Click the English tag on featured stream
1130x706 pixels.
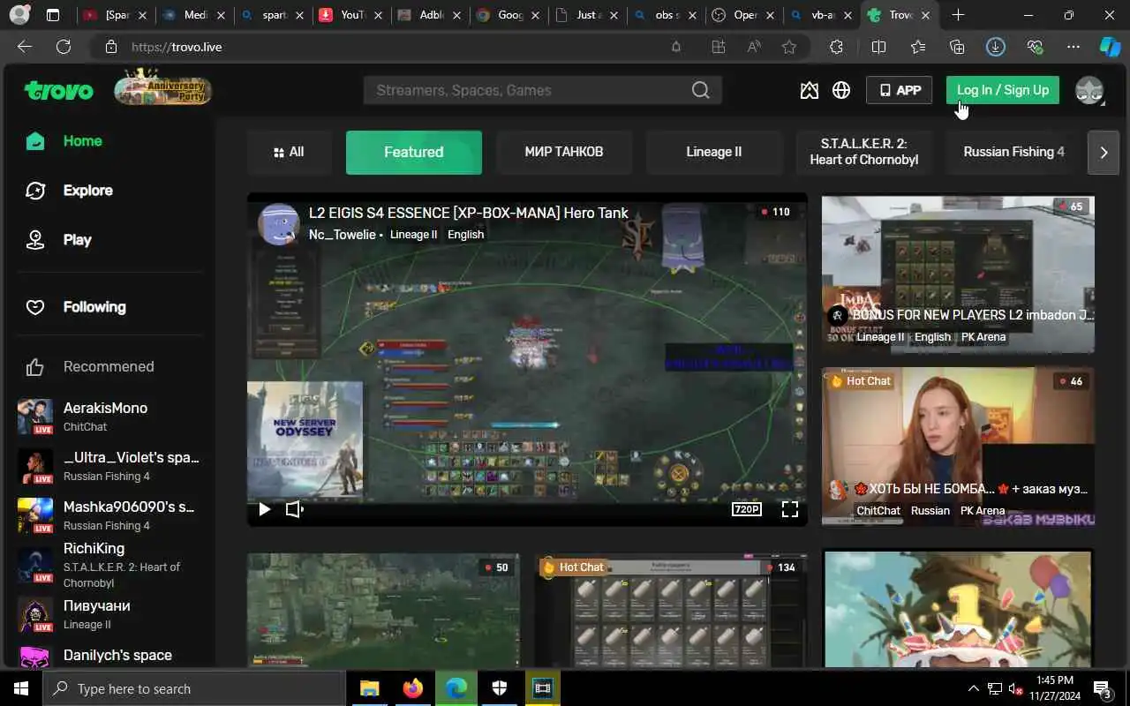[x=465, y=235]
